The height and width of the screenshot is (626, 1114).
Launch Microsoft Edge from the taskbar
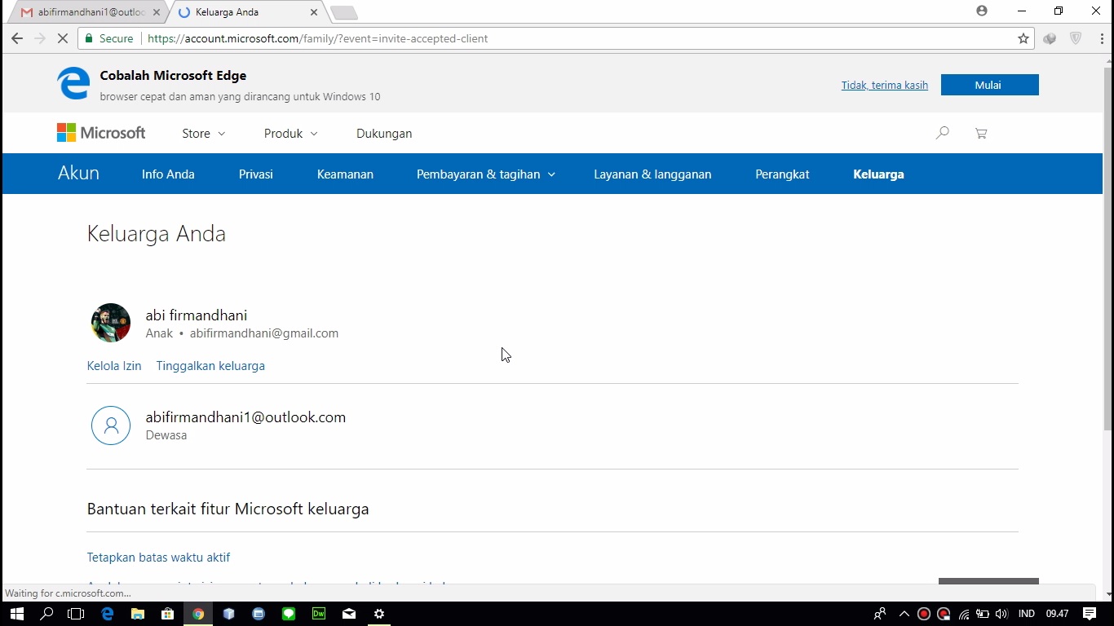point(107,614)
